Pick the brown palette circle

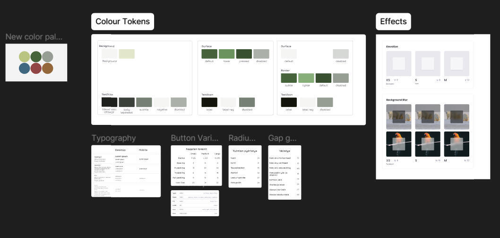(48, 68)
